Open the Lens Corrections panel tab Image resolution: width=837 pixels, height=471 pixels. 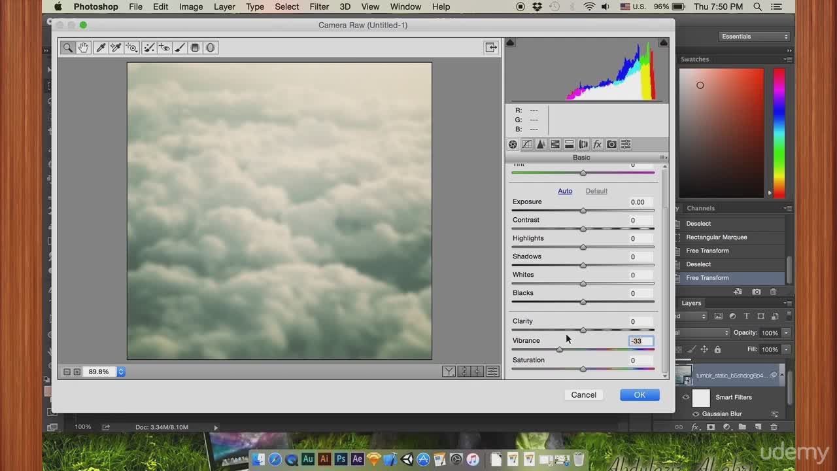click(x=583, y=144)
